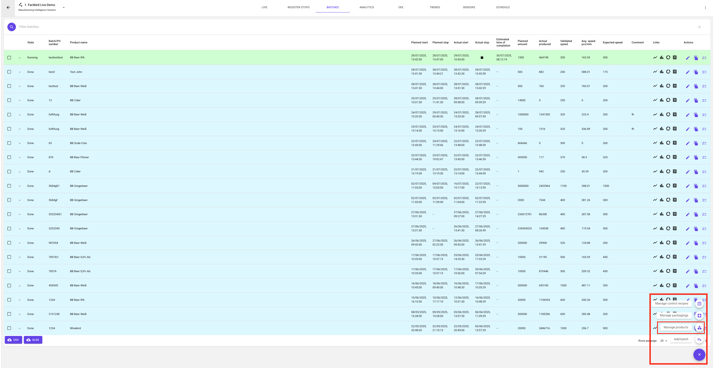This screenshot has width=713, height=368.
Task: Open OEE circle link for batch 12
Action: coord(668,100)
